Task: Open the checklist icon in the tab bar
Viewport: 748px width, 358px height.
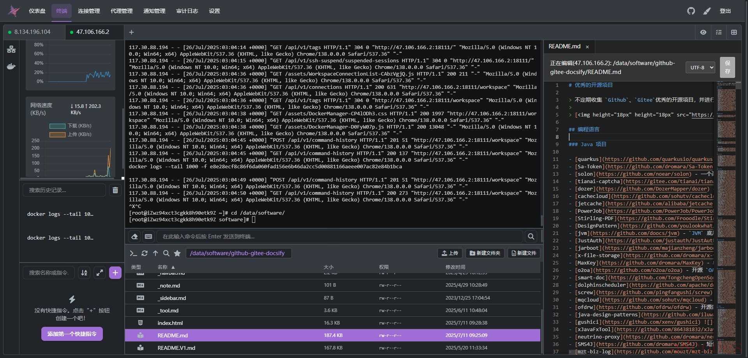Action: pos(719,32)
